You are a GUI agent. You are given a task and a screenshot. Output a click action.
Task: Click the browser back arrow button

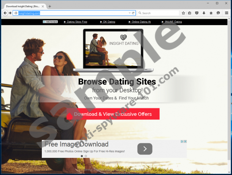pos(5,13)
